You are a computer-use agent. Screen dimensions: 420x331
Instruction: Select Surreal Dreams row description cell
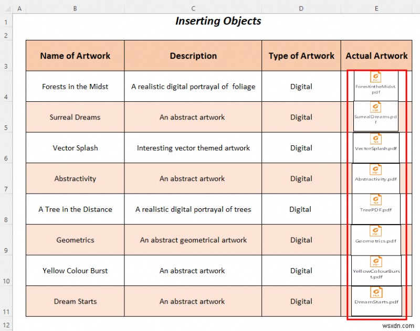(193, 117)
